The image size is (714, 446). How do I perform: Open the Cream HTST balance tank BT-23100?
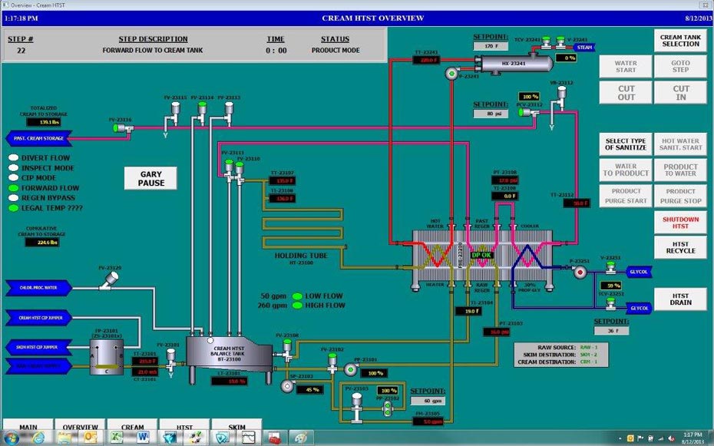(227, 355)
